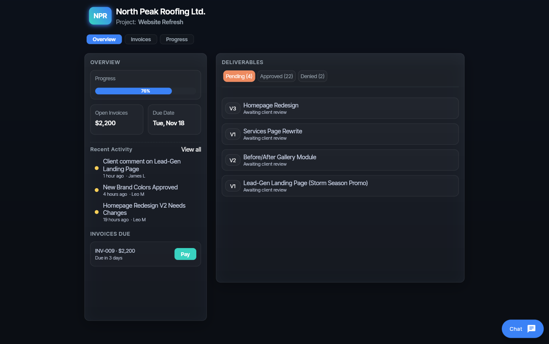Click the NPR company logo badge
Screen dimensions: 549x344
click(100, 16)
